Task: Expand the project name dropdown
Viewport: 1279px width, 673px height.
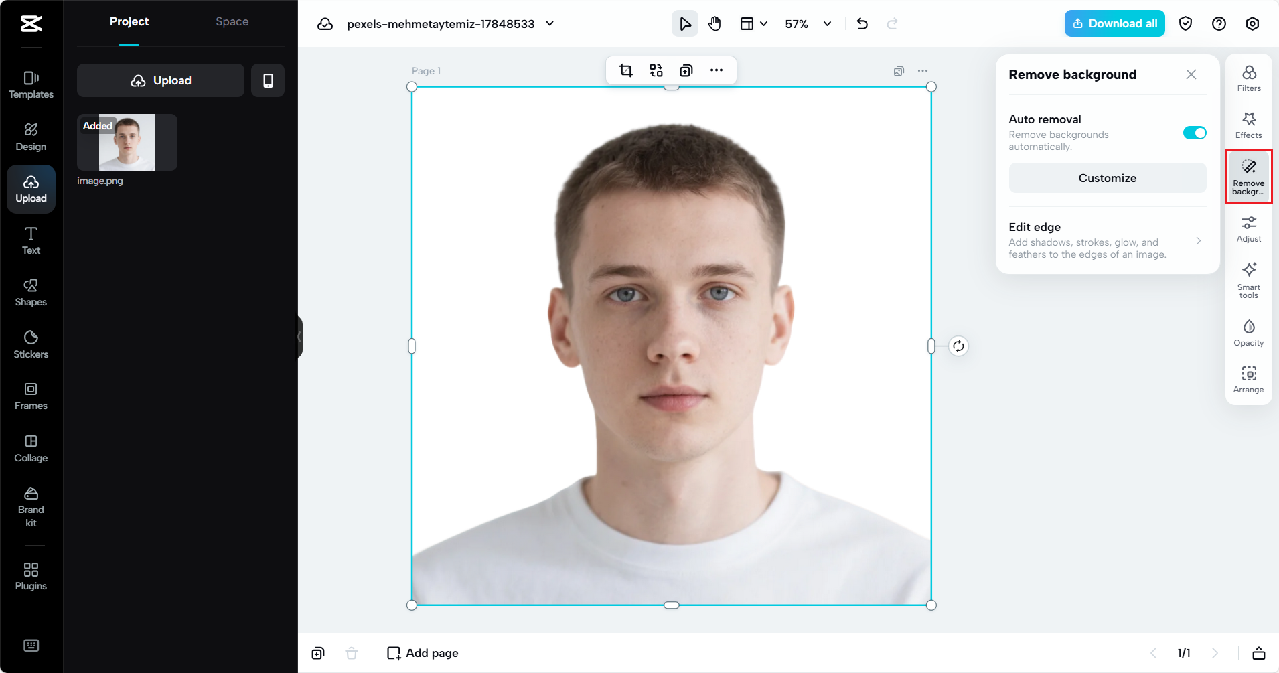Action: click(x=550, y=24)
